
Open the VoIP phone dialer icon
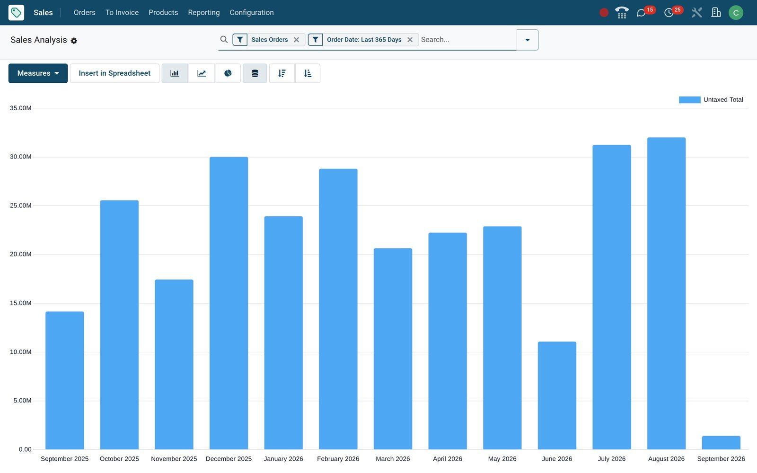(x=622, y=12)
